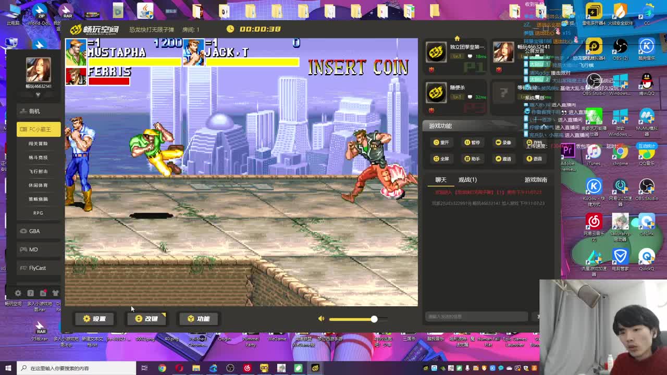This screenshot has width=667, height=375.
Task: Select the GBA platform category
Action: tap(38, 231)
